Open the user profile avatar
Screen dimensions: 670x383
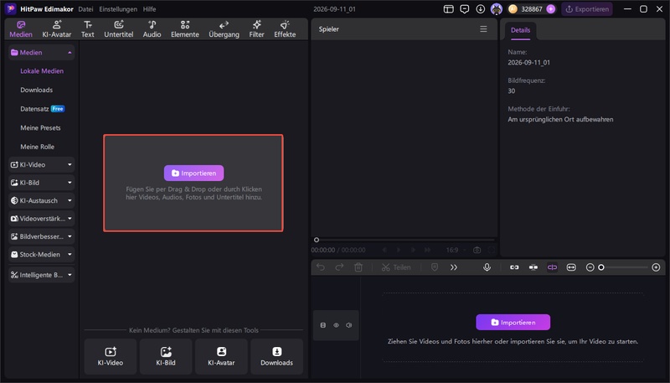pyautogui.click(x=496, y=9)
